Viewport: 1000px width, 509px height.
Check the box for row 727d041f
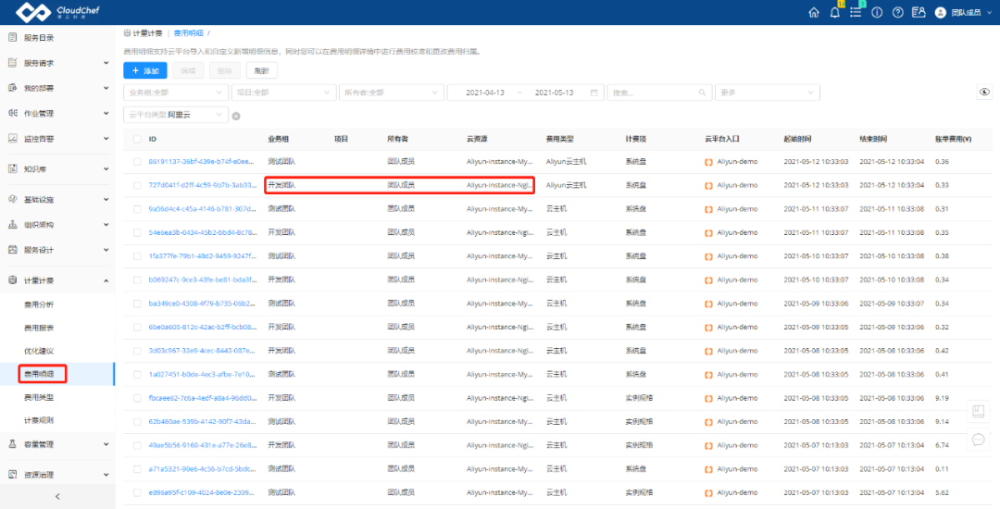[x=137, y=185]
